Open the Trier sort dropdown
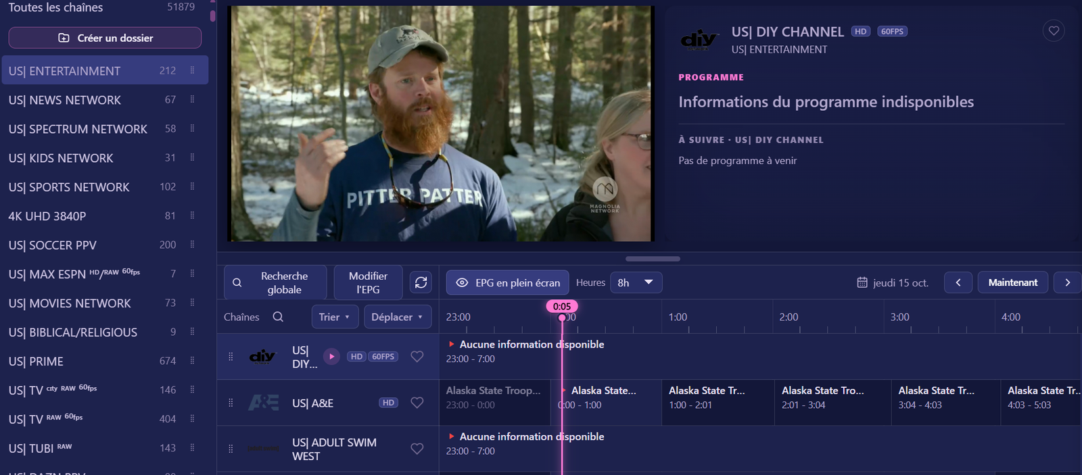This screenshot has width=1082, height=475. click(x=335, y=317)
